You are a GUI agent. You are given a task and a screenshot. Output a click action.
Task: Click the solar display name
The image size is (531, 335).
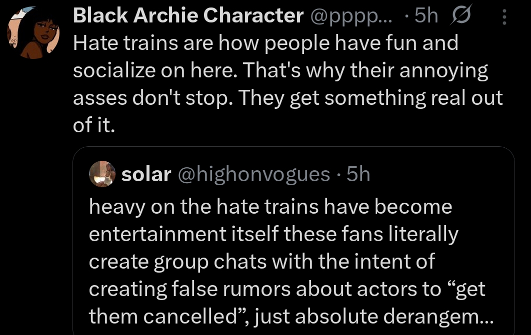point(146,174)
